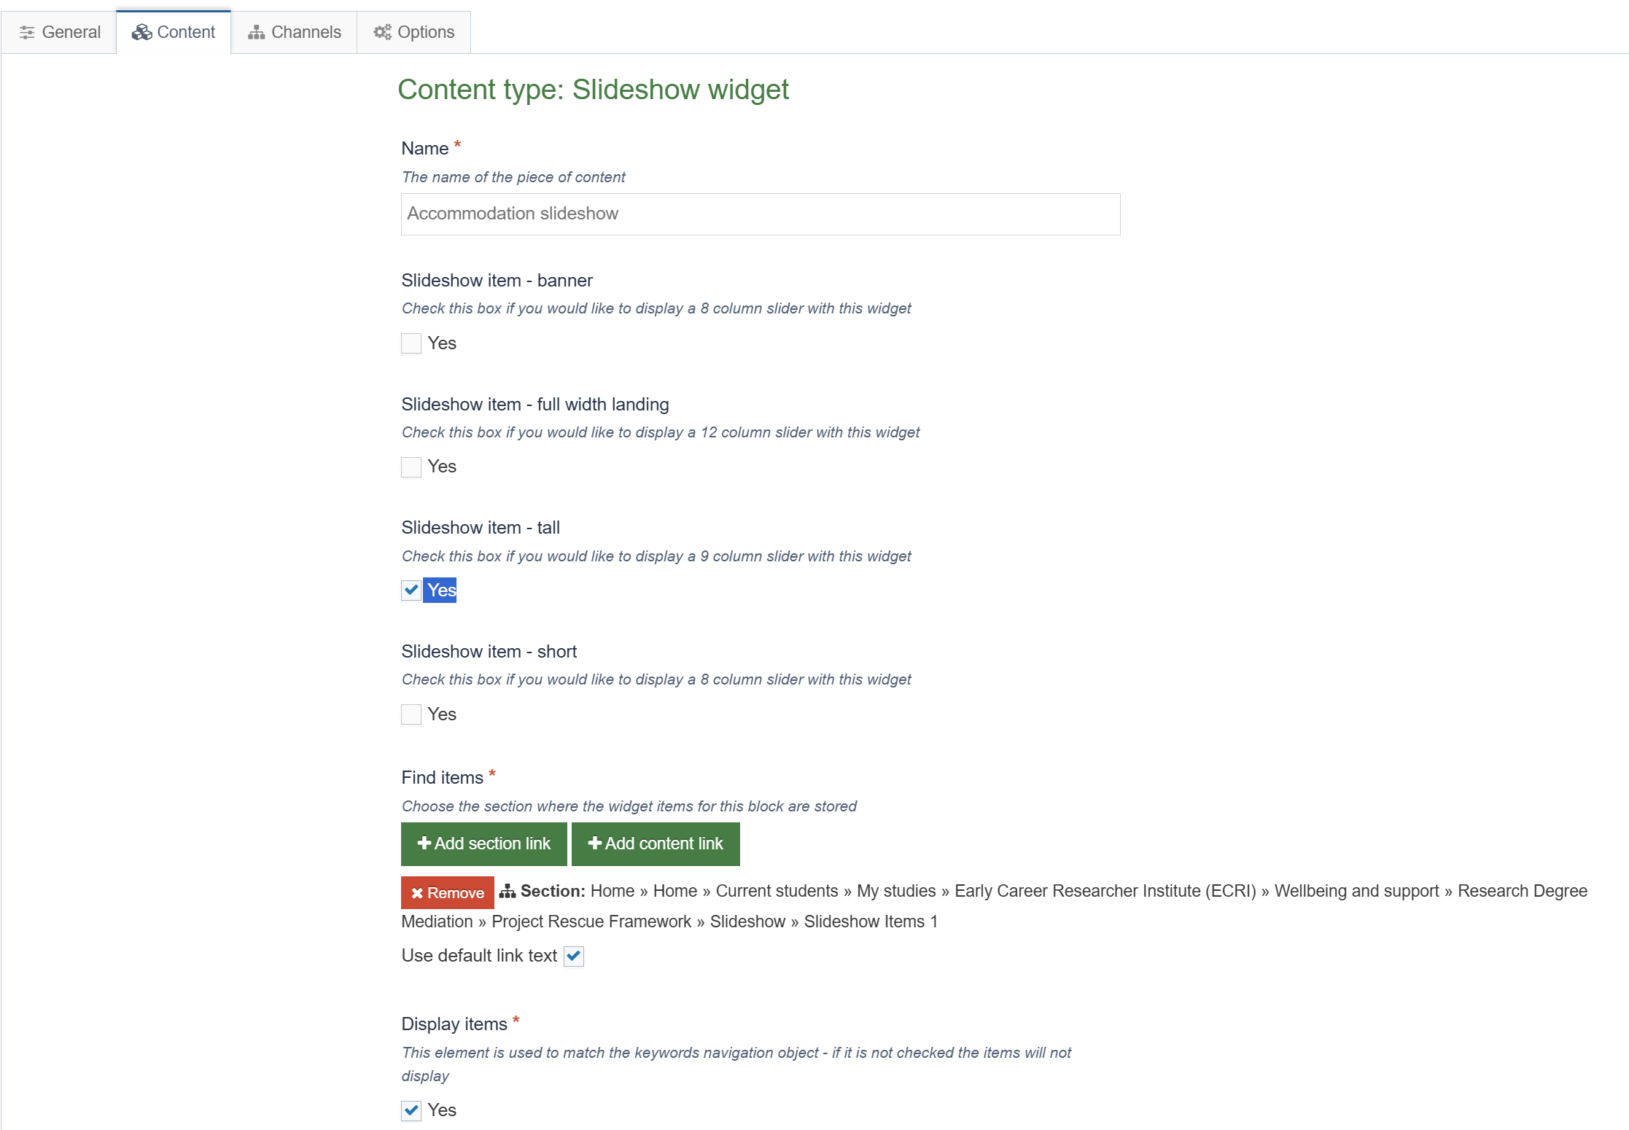This screenshot has width=1629, height=1130.
Task: Click the cubes icon on Content tab
Action: (x=141, y=32)
